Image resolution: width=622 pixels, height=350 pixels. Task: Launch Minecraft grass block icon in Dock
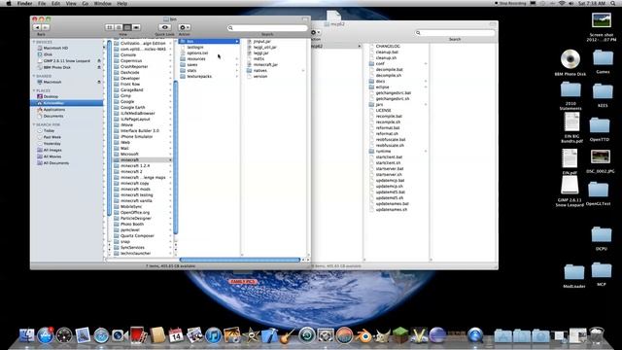point(400,335)
